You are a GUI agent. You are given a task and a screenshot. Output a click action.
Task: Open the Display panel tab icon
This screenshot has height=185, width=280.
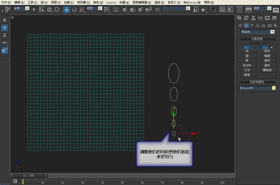point(267,18)
